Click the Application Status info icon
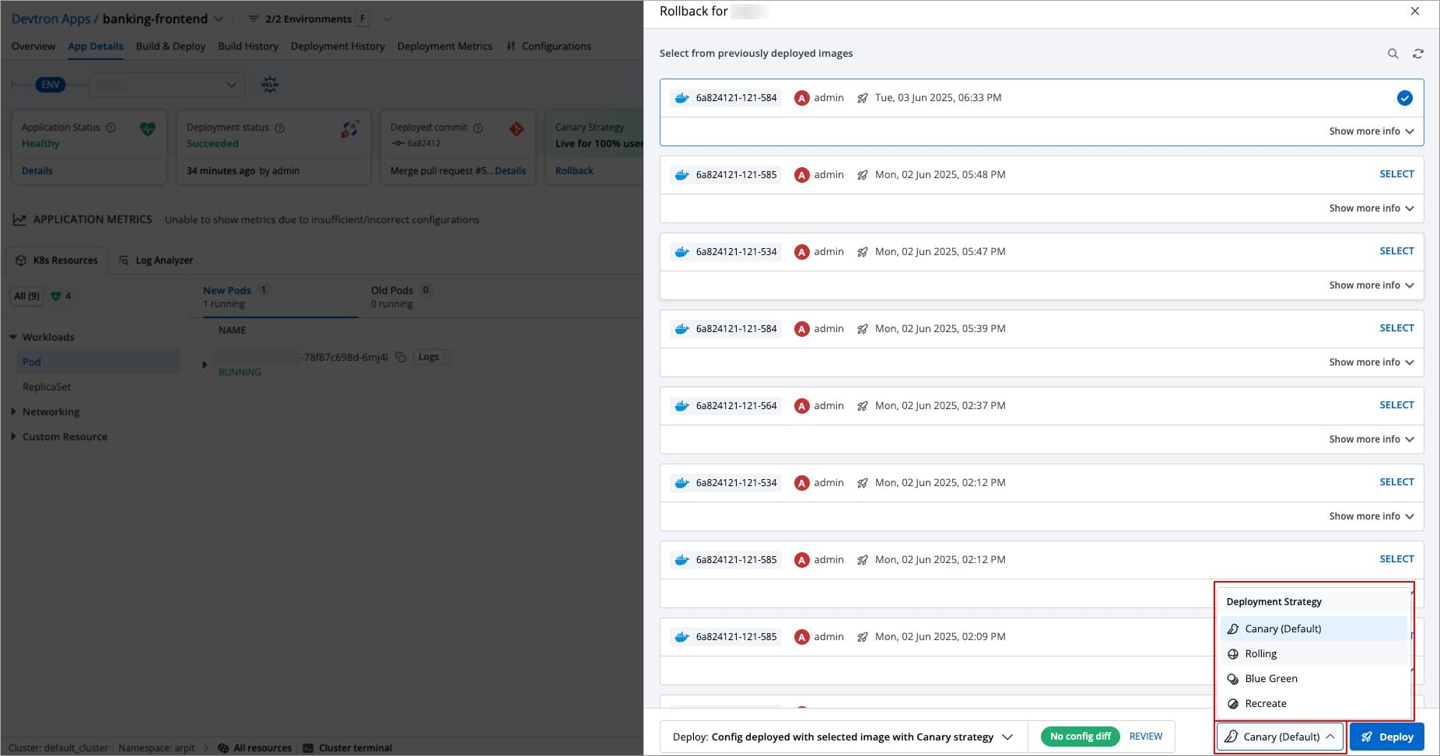1440x756 pixels. (x=110, y=128)
